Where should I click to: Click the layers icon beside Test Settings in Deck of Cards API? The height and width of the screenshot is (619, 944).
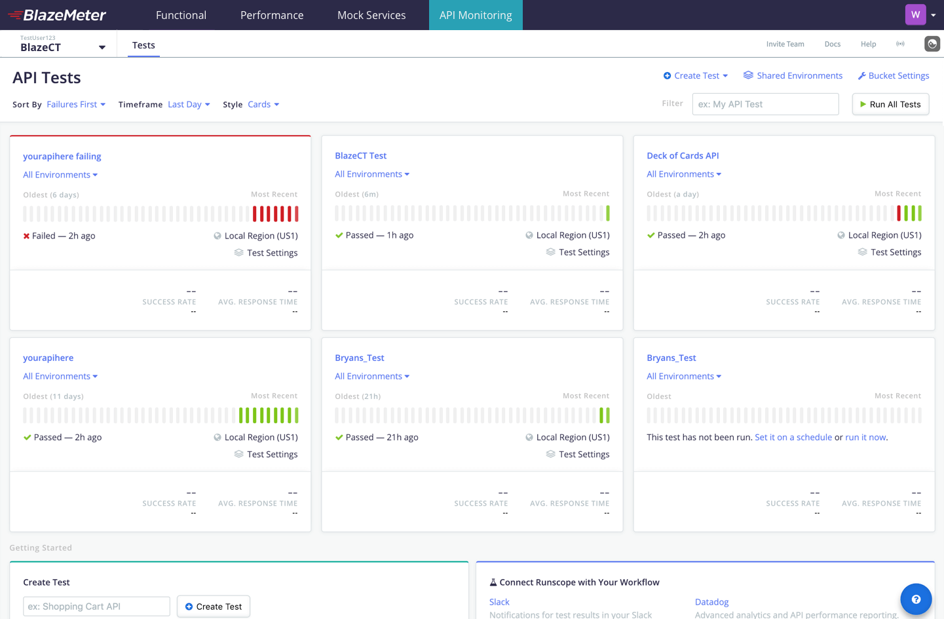coord(863,252)
